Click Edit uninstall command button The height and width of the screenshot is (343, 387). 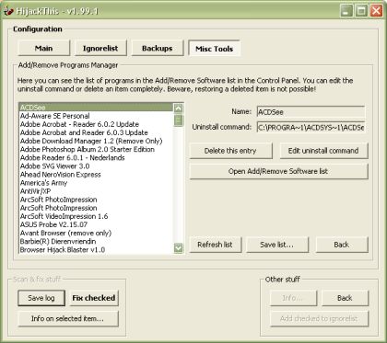point(323,151)
